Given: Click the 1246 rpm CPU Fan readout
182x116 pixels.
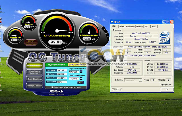Looking at the screenshot, I should click(27, 27).
